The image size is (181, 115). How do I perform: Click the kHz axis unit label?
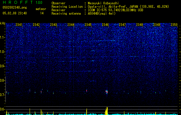3,23
